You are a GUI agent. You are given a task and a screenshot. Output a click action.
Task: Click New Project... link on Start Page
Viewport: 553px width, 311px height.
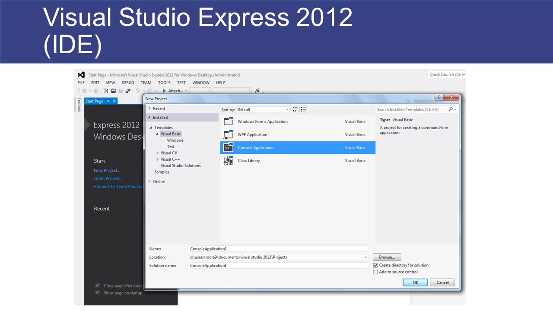click(107, 171)
